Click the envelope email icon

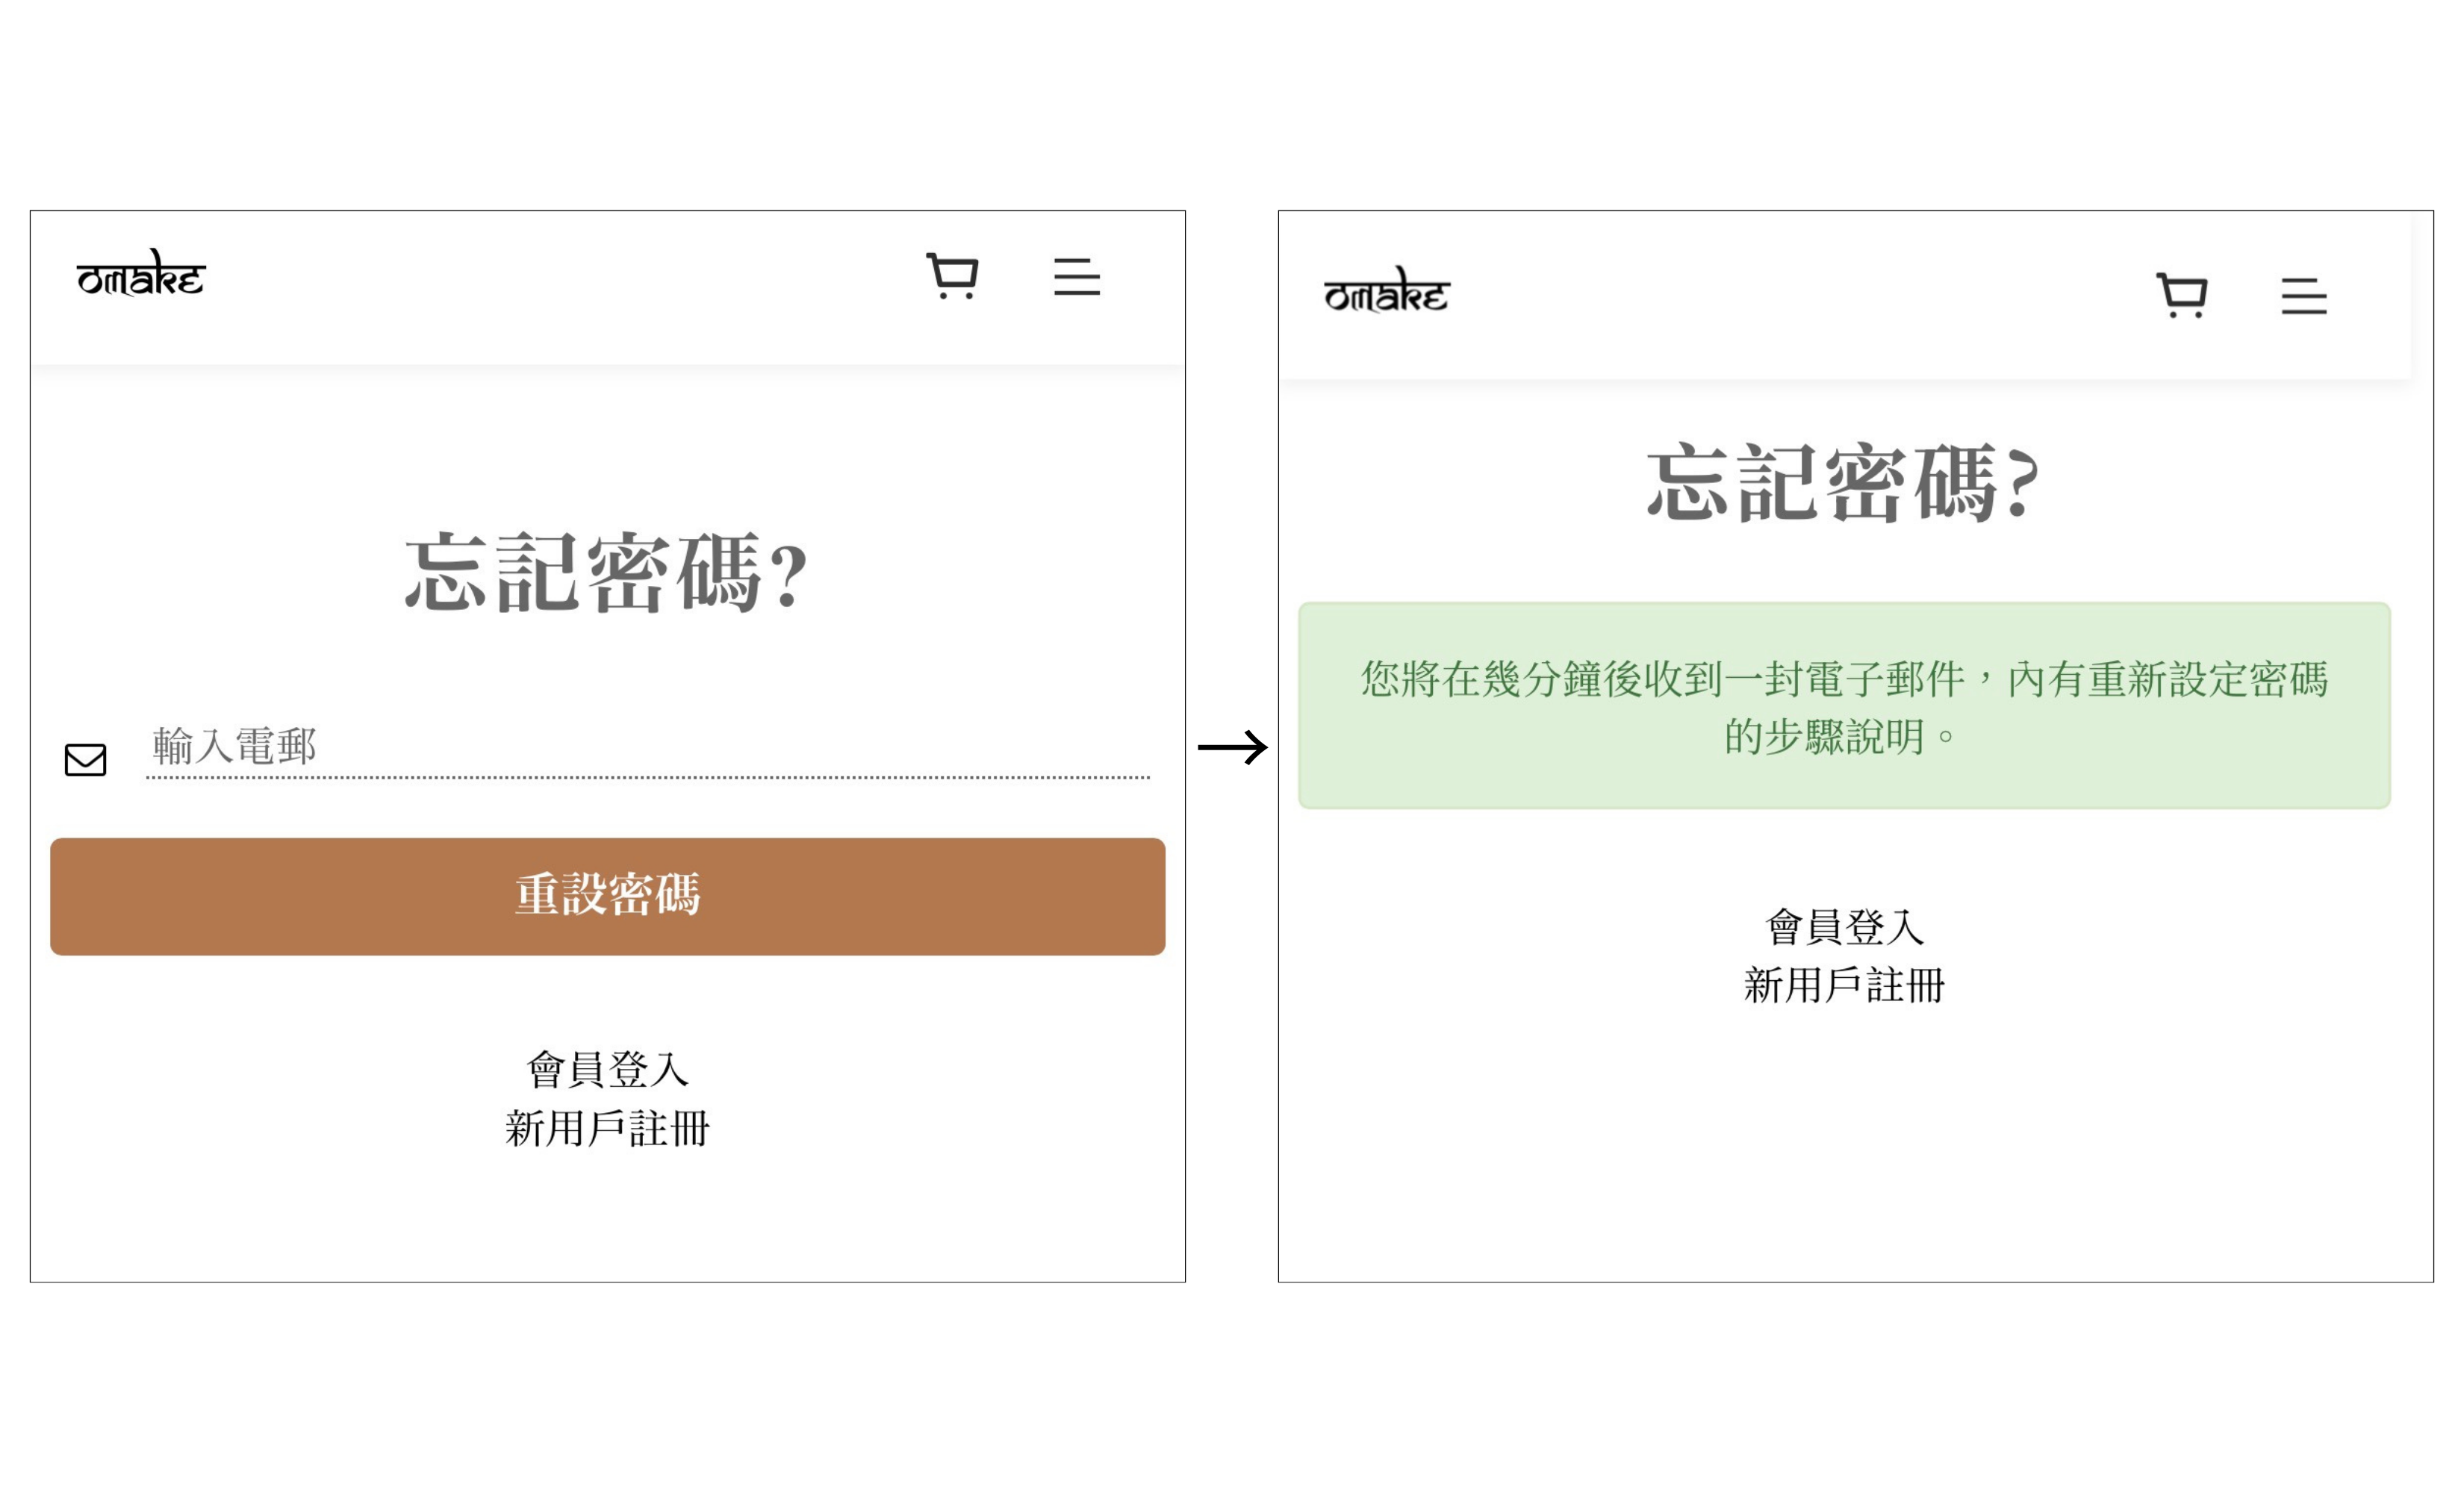point(85,760)
